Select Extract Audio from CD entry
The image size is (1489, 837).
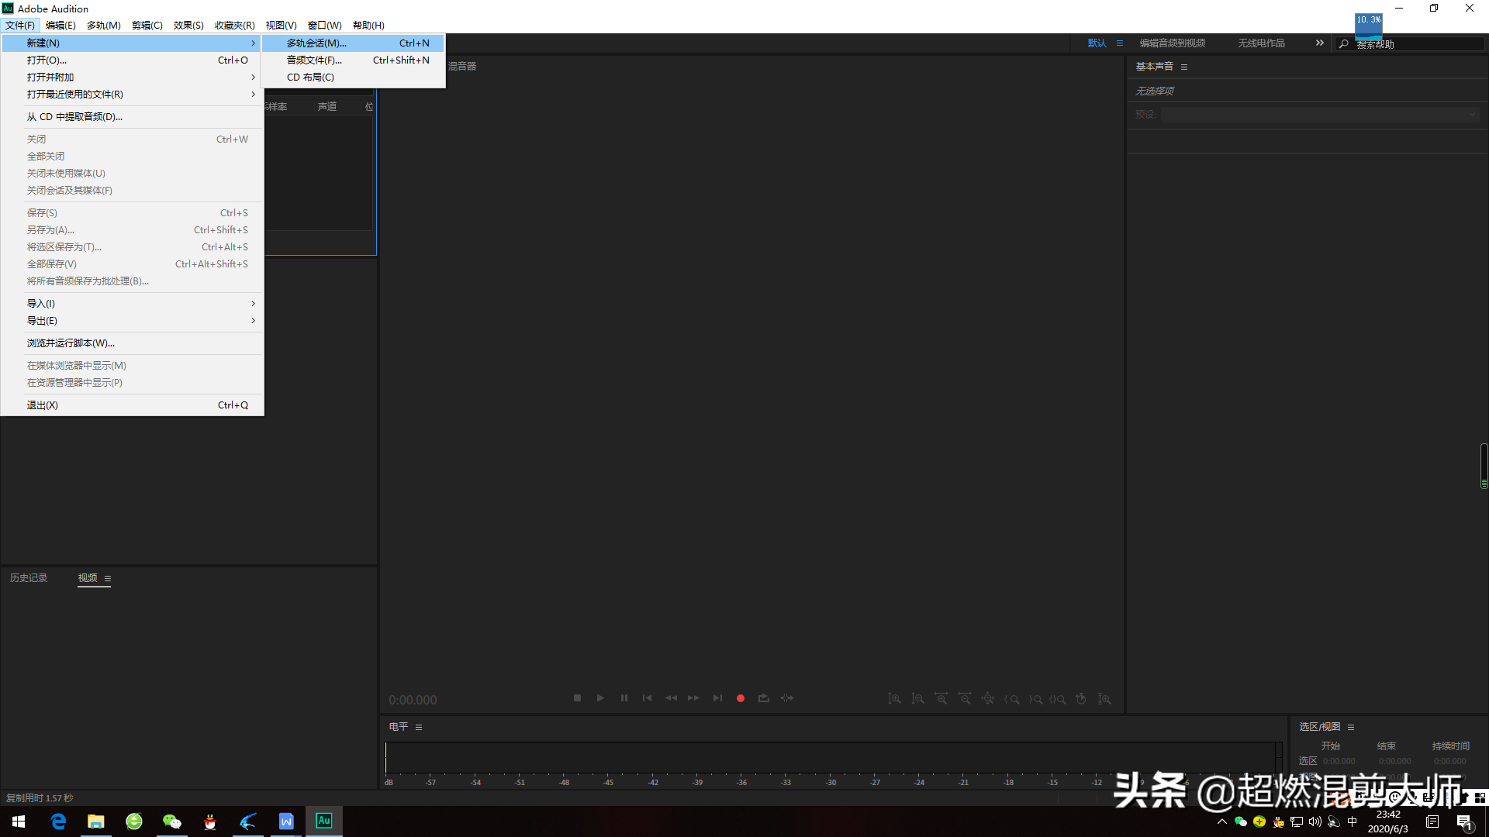[133, 117]
